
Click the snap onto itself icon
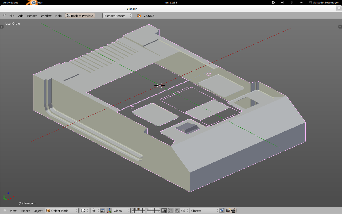(221, 211)
